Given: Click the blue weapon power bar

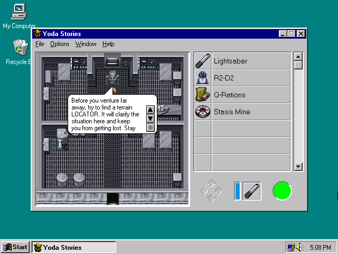Looking at the screenshot, I should 237,191.
